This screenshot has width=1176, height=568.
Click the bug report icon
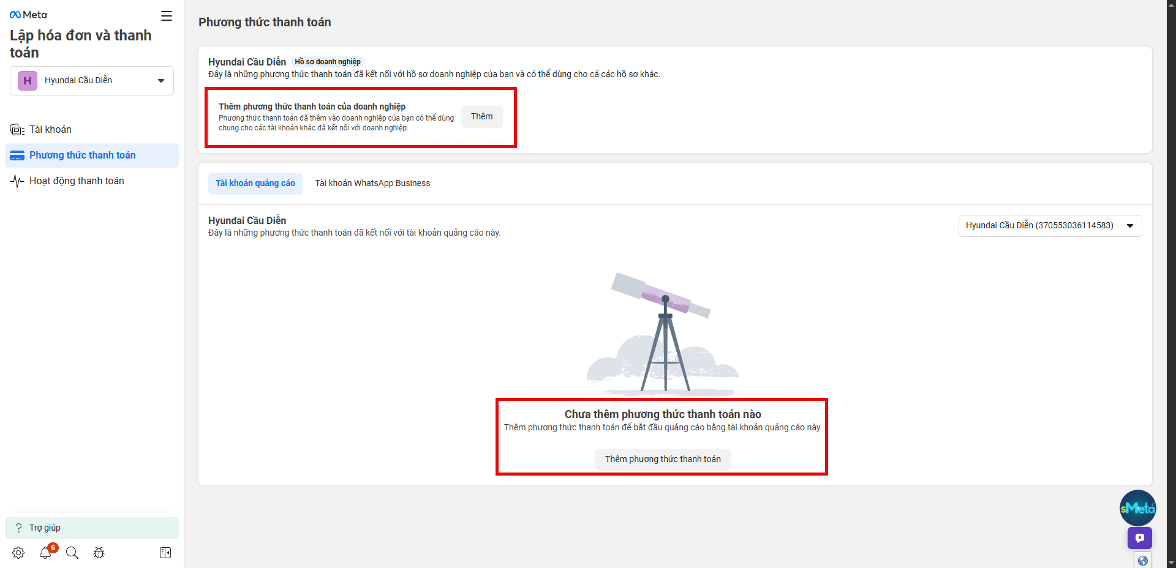click(x=99, y=553)
